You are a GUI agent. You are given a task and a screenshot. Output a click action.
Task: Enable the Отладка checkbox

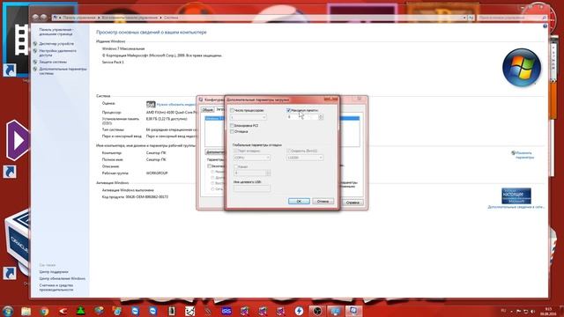click(232, 131)
